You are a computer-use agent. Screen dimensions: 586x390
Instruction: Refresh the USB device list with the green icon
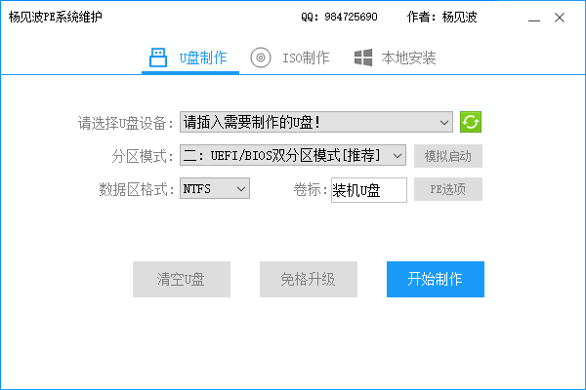pos(472,122)
